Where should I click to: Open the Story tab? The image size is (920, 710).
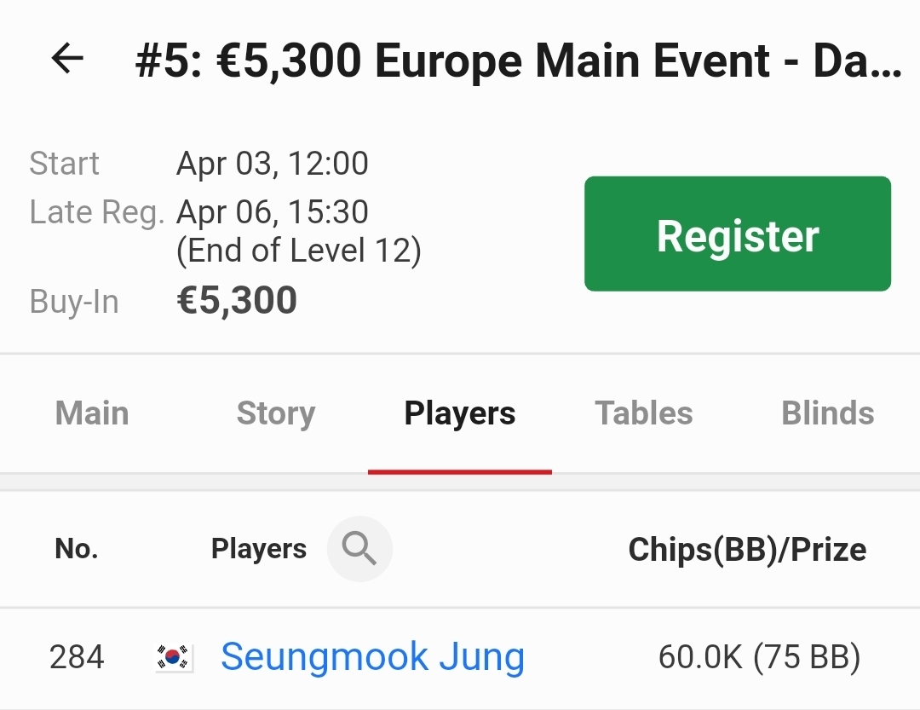(x=276, y=413)
